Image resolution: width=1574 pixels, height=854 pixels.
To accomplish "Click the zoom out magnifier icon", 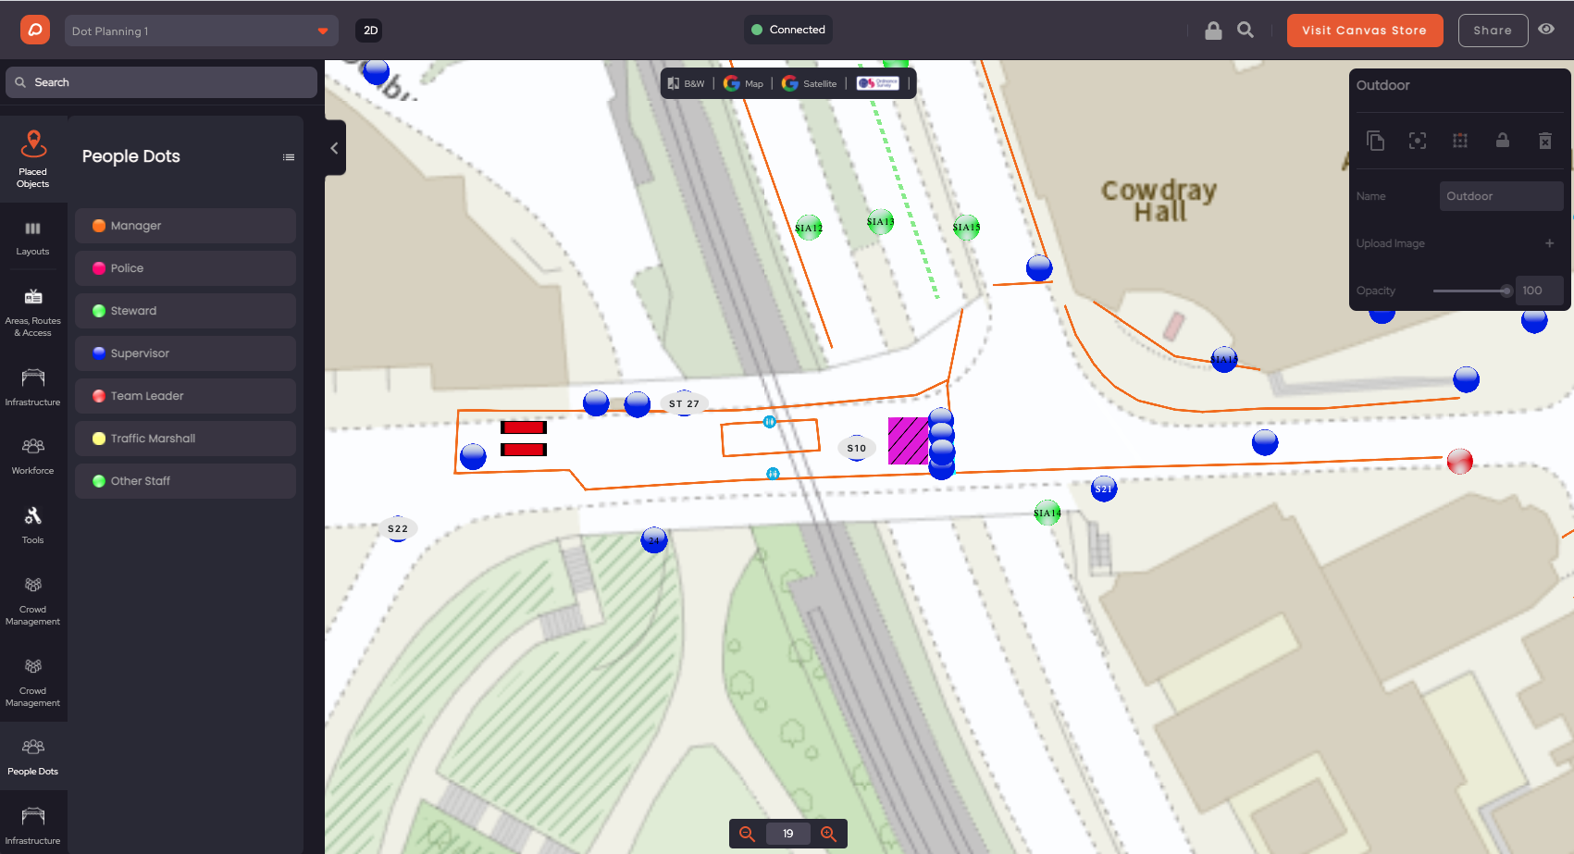I will coord(747,834).
